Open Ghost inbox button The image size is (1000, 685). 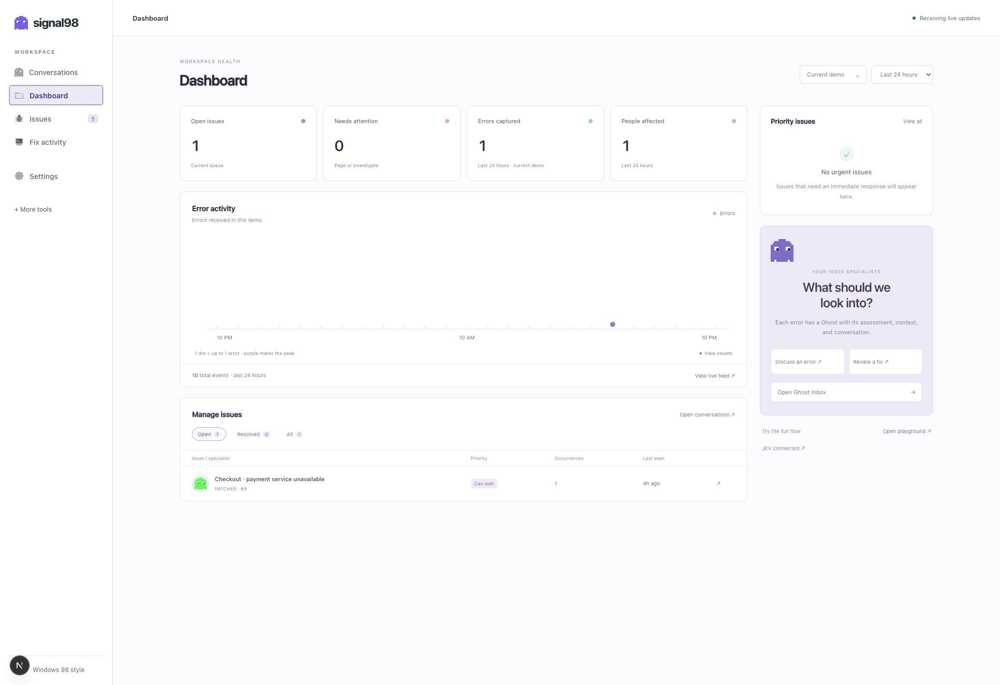coord(846,392)
